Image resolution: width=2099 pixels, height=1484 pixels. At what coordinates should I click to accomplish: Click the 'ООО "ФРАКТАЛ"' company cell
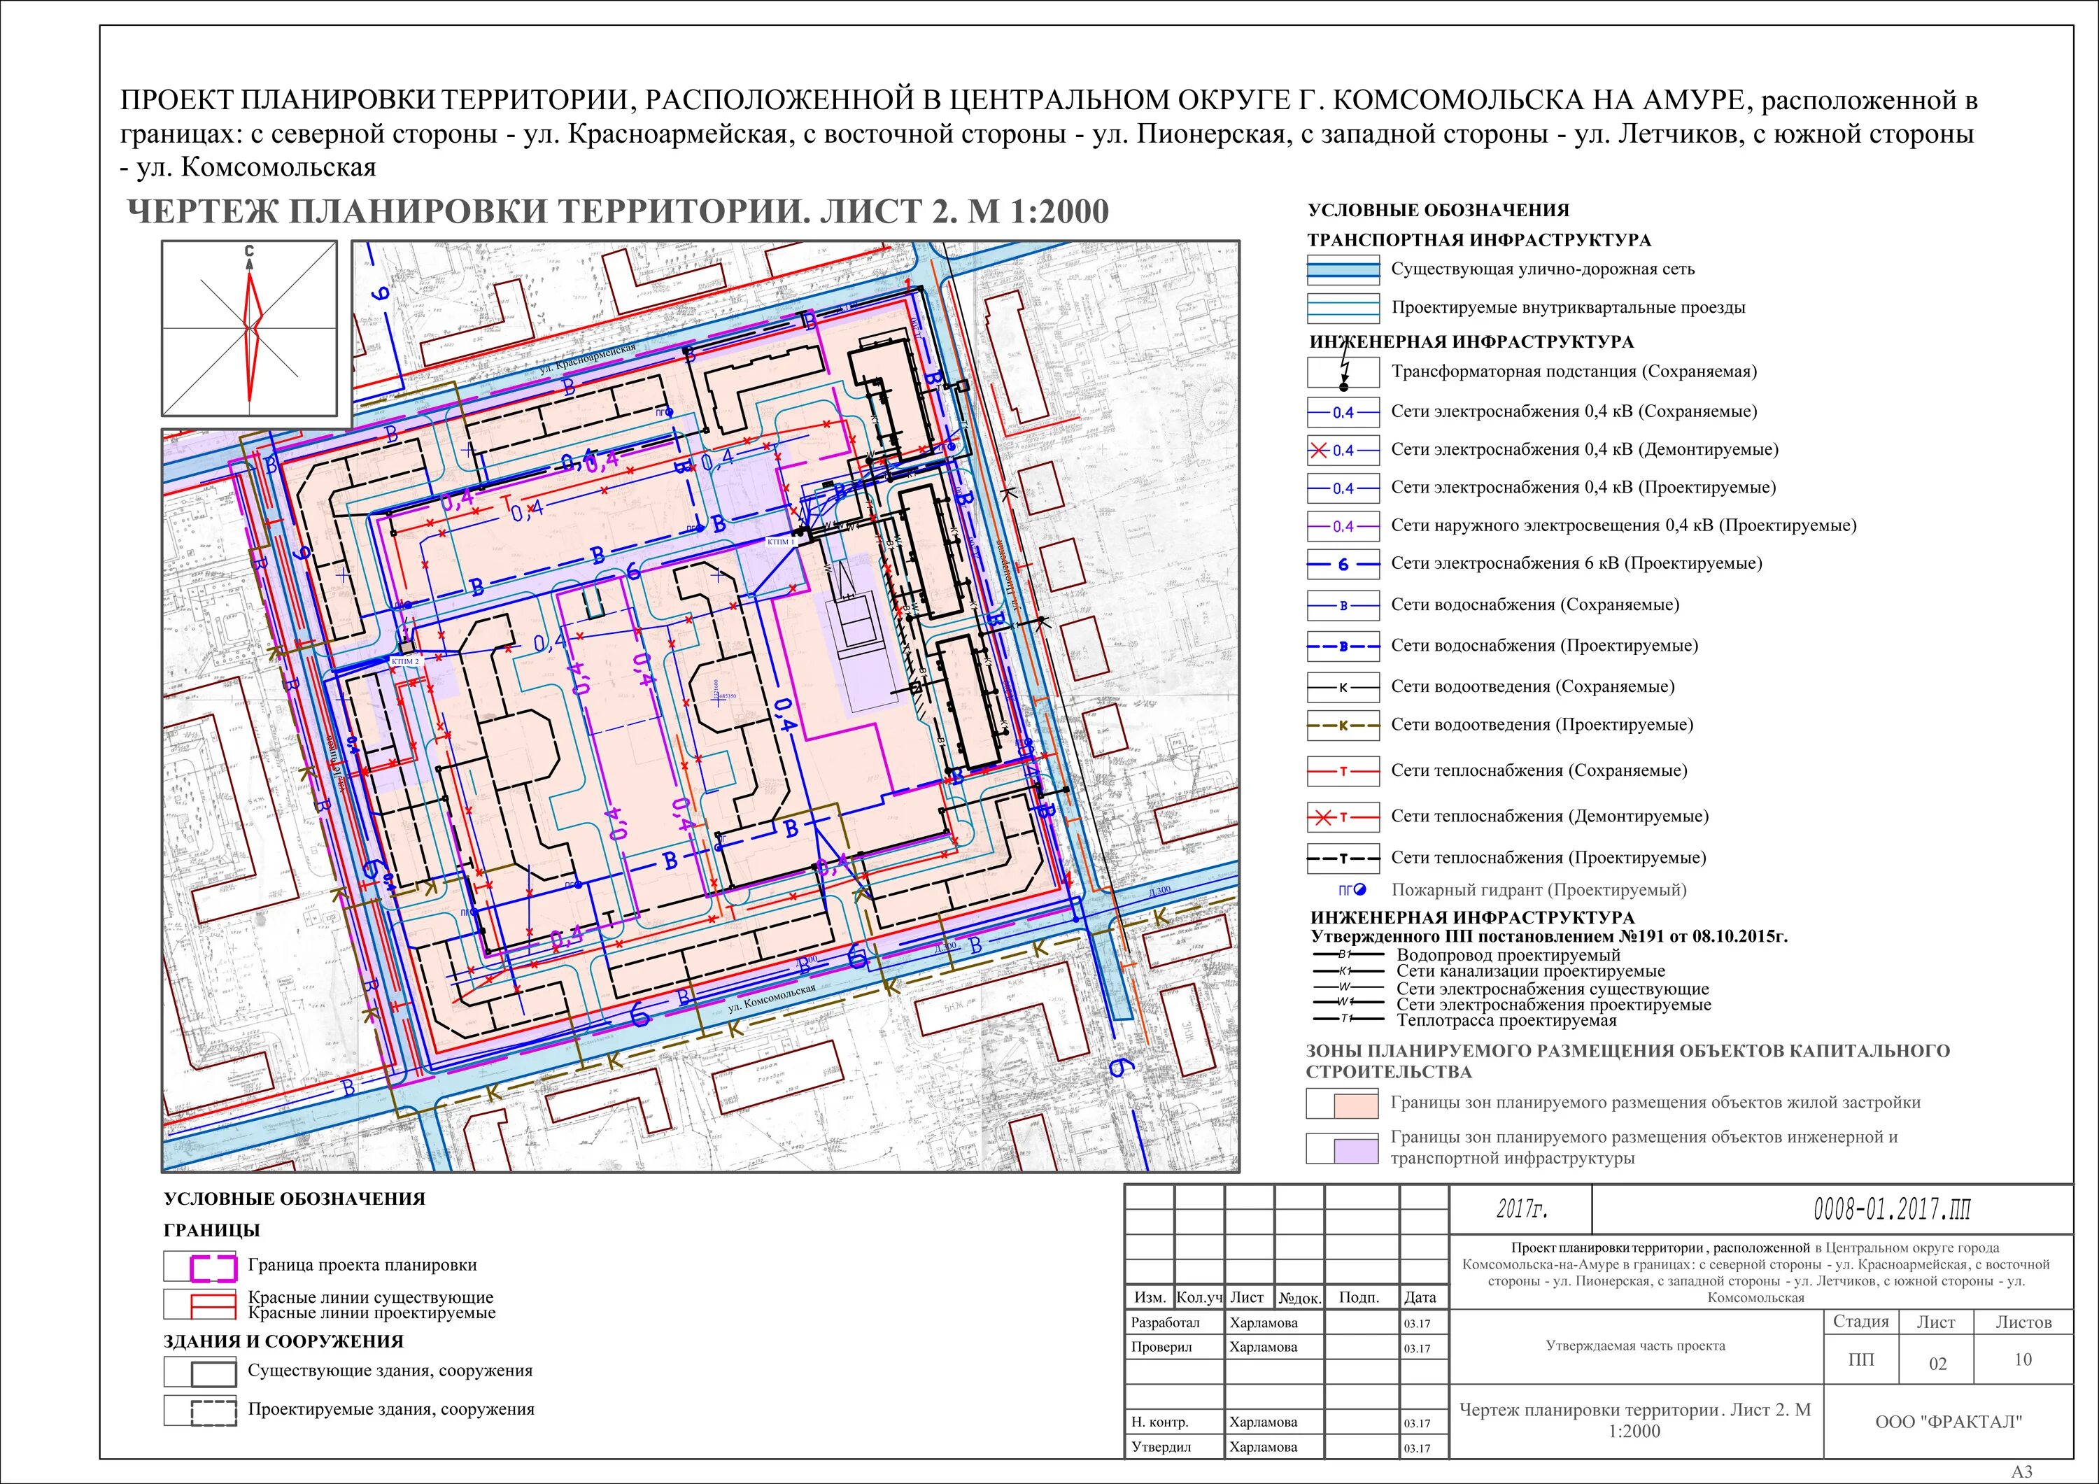1948,1422
